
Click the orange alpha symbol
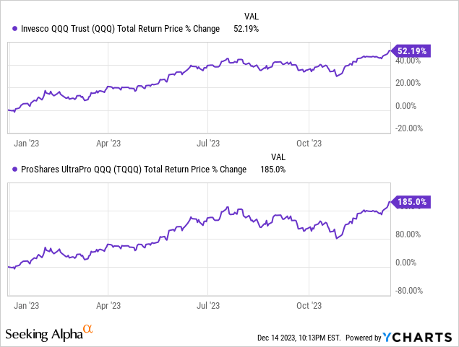click(x=88, y=330)
